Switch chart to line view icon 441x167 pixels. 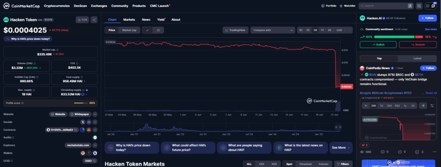[148, 30]
